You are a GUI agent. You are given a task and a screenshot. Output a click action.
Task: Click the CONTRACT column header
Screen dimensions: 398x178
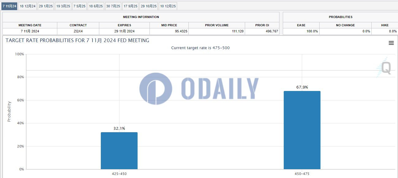coord(78,25)
